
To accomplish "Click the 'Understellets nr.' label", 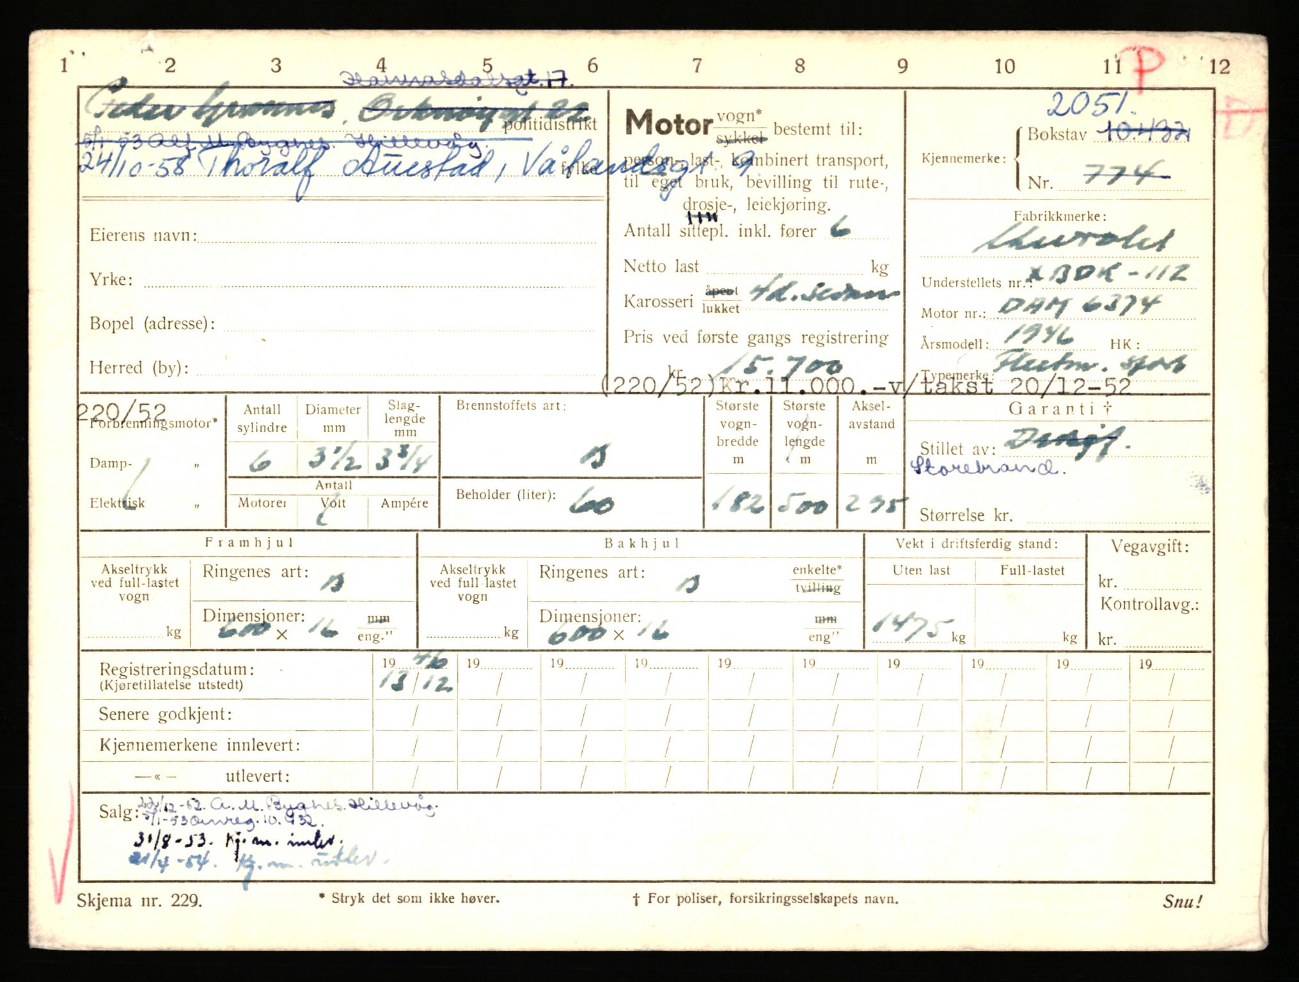I will coord(975,283).
